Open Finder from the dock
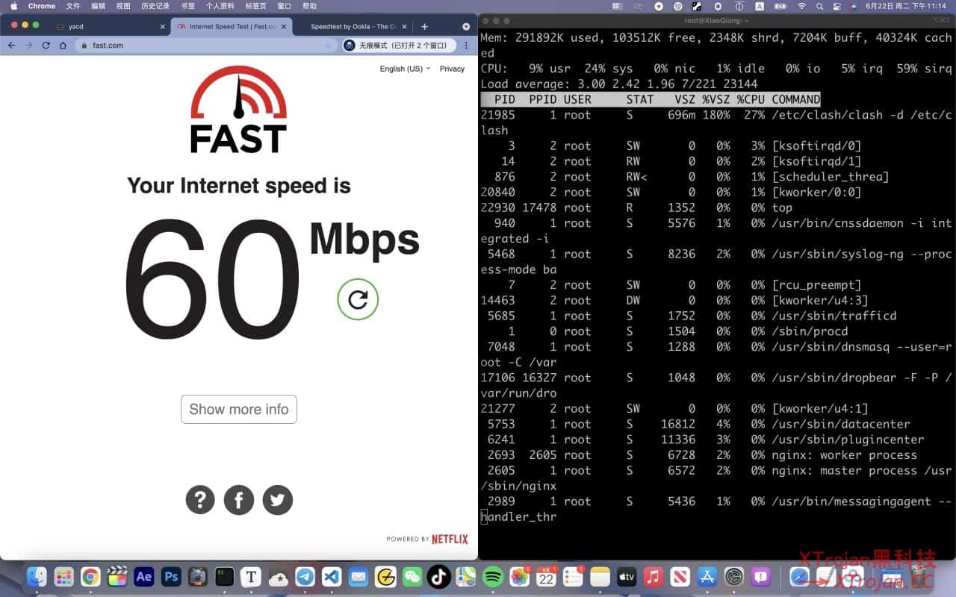 pos(37,577)
